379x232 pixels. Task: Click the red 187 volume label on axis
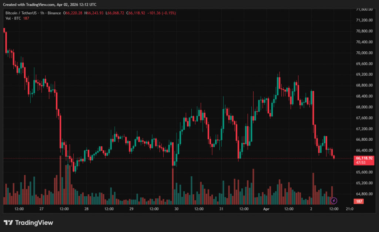[x=358, y=201]
